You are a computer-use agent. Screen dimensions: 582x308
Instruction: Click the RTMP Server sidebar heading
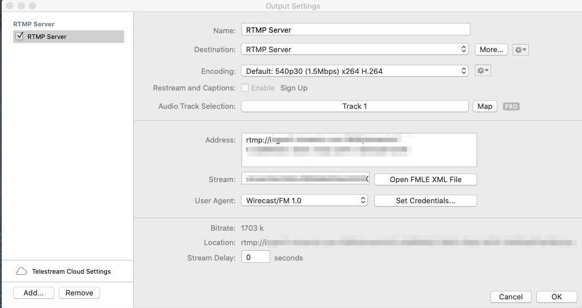coord(34,24)
